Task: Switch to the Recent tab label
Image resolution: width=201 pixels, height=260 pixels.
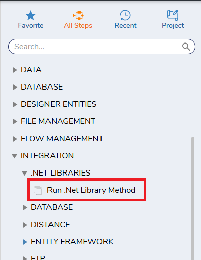Action: [x=126, y=26]
